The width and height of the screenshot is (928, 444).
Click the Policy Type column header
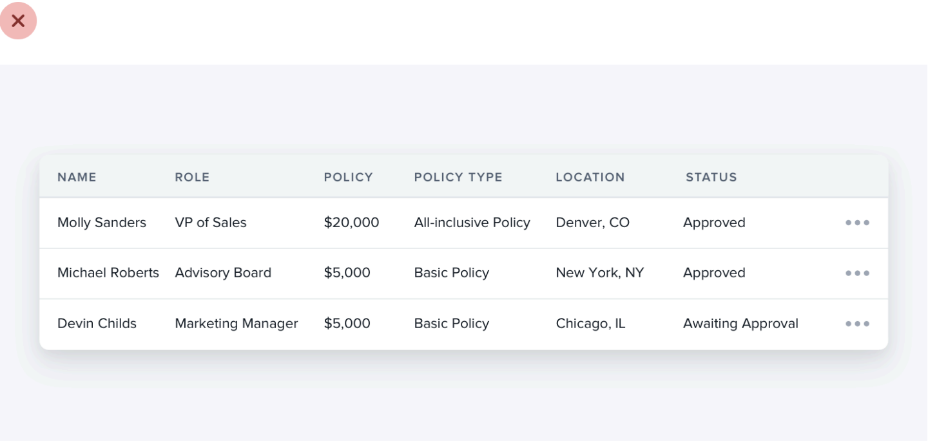458,177
